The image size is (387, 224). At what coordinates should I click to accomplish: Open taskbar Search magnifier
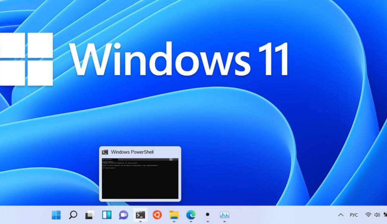coord(73,215)
